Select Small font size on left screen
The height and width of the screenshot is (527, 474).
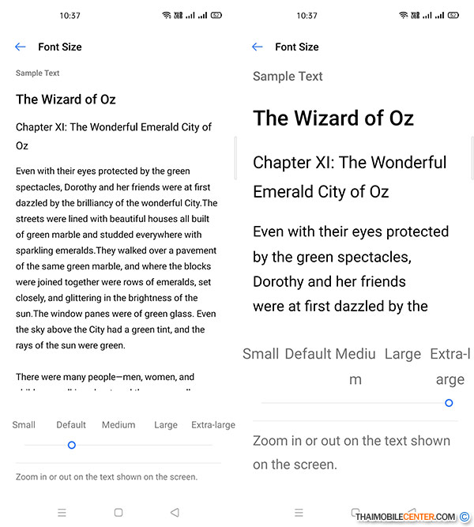24,425
